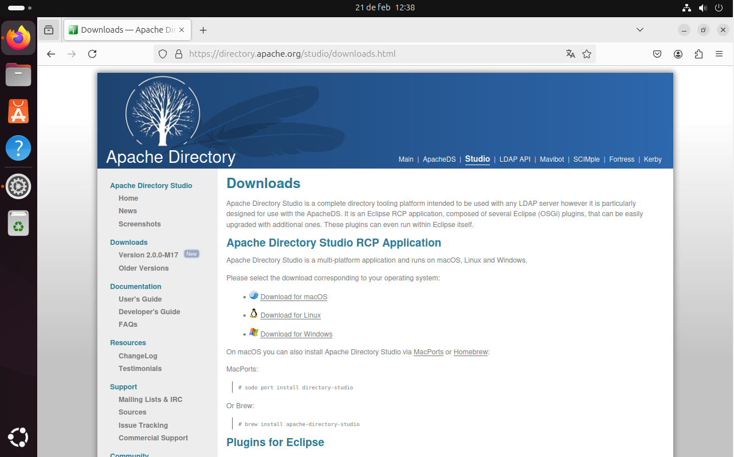Image resolution: width=734 pixels, height=457 pixels.
Task: Expand the list all tabs chevron
Action: [x=640, y=30]
